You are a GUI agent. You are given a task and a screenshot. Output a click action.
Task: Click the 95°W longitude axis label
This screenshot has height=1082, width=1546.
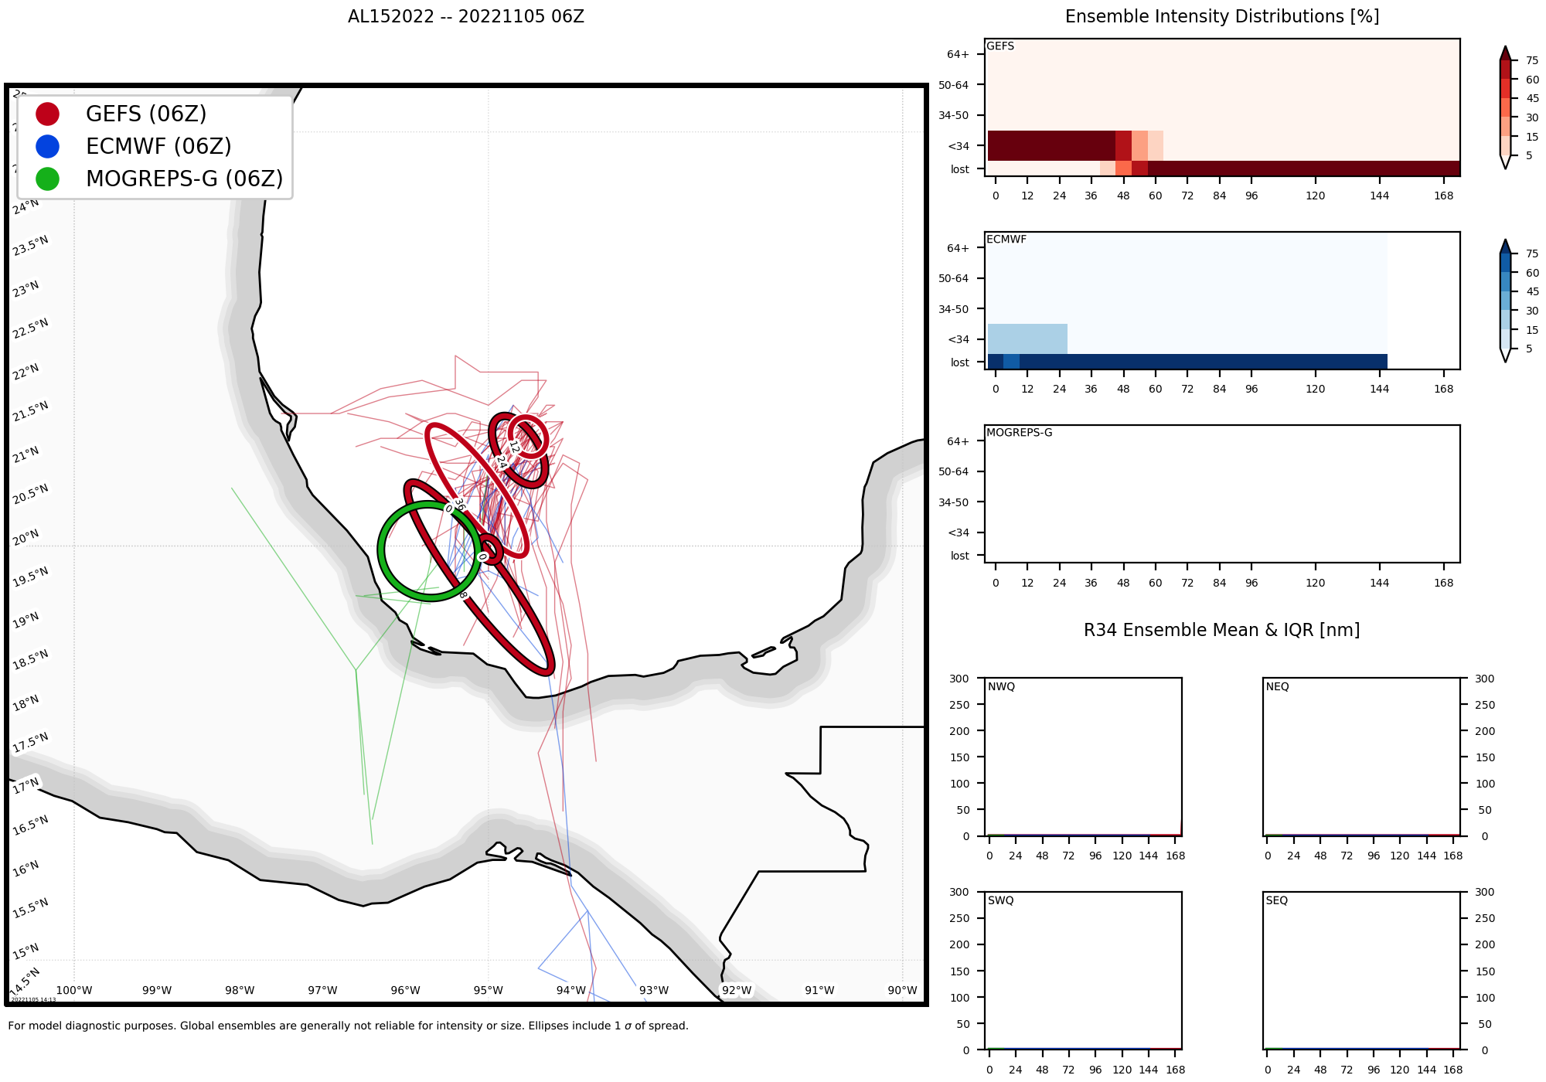coord(488,990)
